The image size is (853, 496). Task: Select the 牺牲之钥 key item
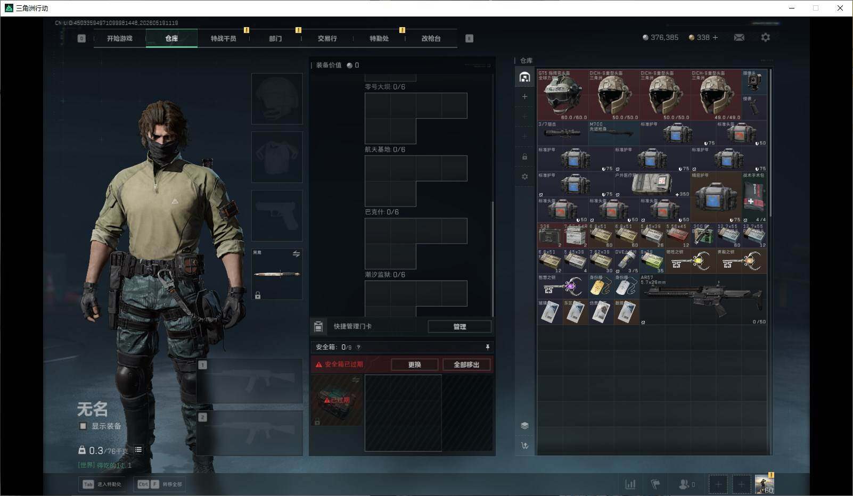691,261
